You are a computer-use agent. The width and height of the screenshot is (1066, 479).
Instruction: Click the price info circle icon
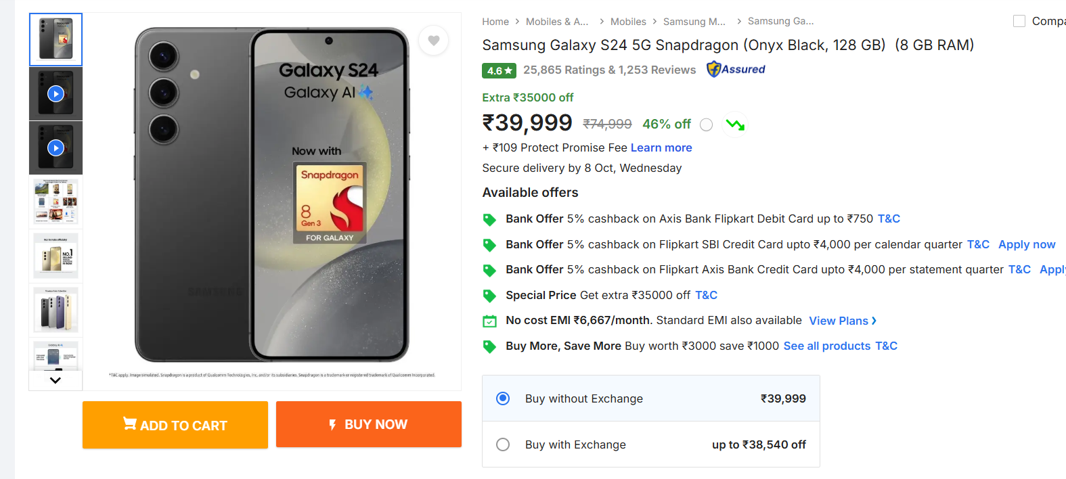pyautogui.click(x=706, y=124)
